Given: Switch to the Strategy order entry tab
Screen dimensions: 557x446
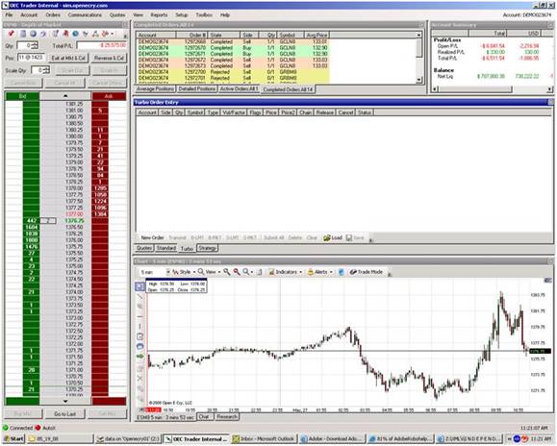Looking at the screenshot, I should point(207,248).
